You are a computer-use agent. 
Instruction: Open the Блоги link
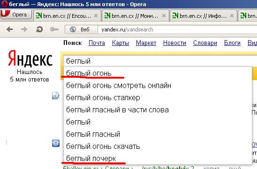[x=232, y=43]
